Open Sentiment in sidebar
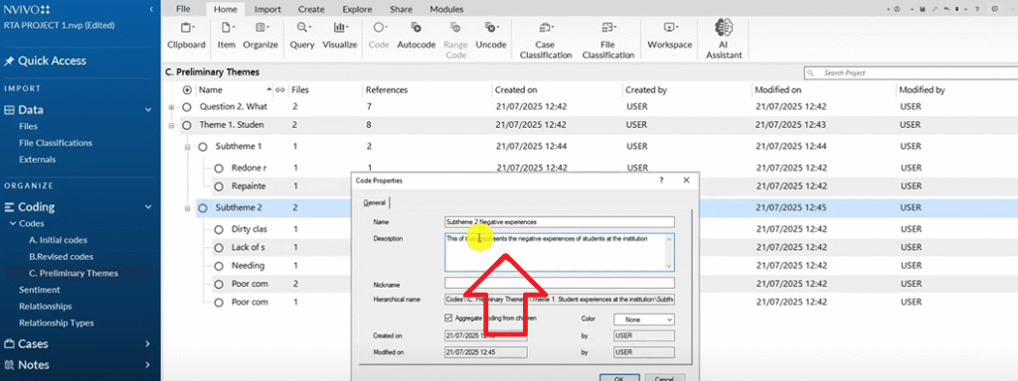Screen dimensions: 1018x381 [x=40, y=290]
